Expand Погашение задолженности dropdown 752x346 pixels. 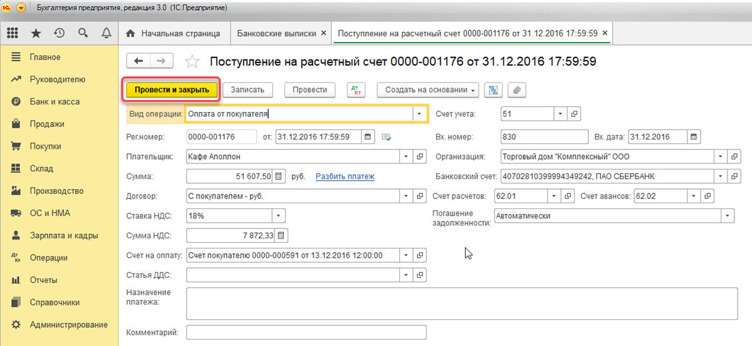tap(727, 216)
